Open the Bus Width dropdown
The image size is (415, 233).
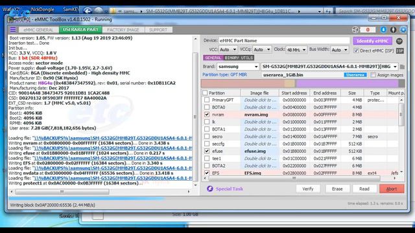point(340,50)
